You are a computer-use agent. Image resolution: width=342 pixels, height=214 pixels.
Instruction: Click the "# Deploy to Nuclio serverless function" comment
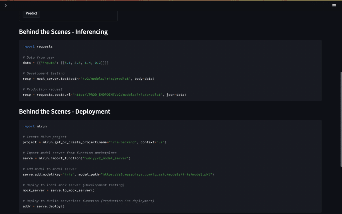pyautogui.click(x=88, y=201)
